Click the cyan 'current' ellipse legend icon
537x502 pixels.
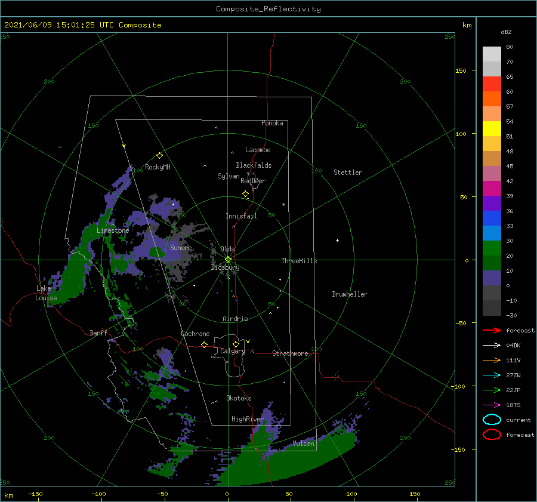click(492, 420)
